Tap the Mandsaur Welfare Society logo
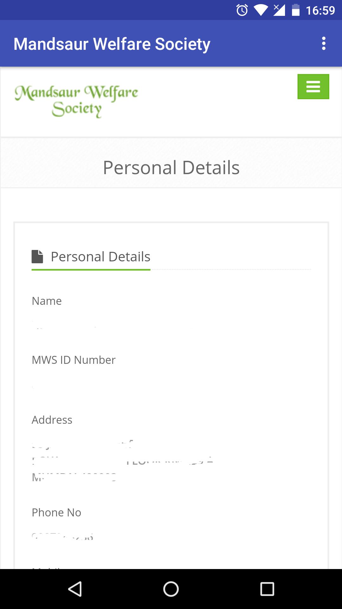 76,101
